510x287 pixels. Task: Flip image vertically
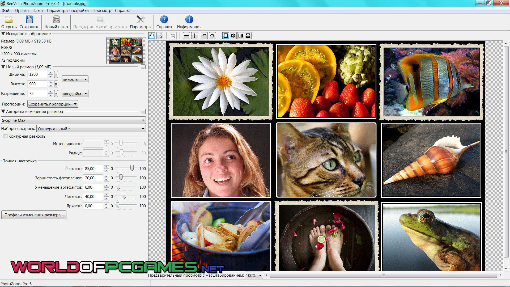tap(195, 36)
